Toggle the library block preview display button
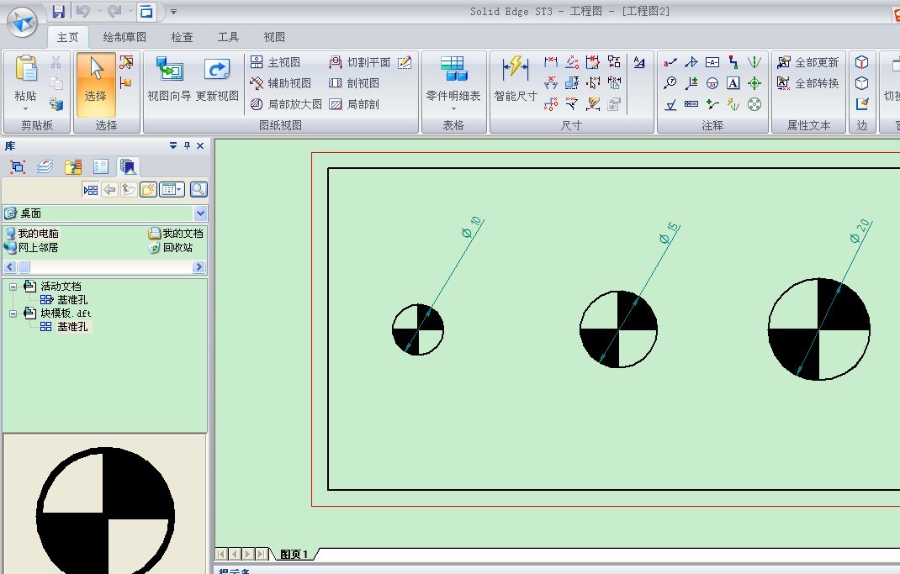The image size is (900, 574). pyautogui.click(x=90, y=189)
